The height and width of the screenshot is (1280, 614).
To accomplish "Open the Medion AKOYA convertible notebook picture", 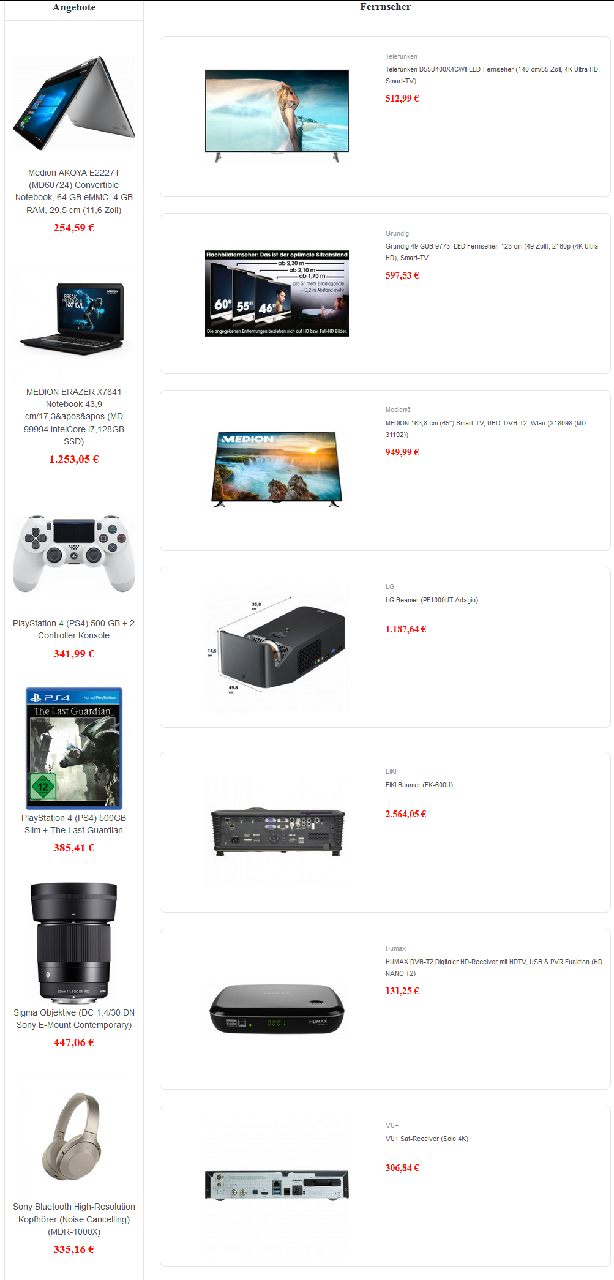I will point(74,103).
